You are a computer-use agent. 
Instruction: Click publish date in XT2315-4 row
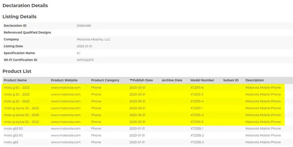click(x=137, y=115)
